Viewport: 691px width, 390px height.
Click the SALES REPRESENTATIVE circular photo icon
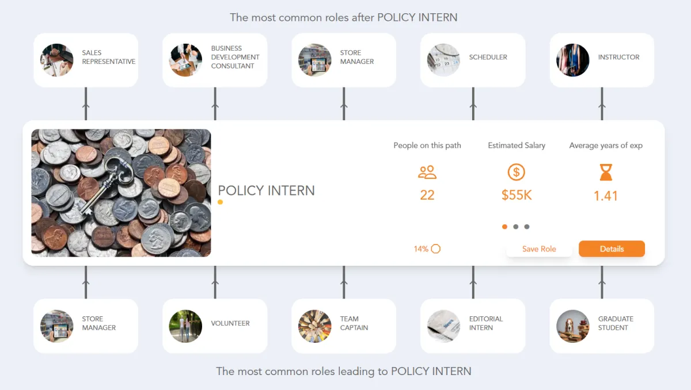(x=56, y=60)
